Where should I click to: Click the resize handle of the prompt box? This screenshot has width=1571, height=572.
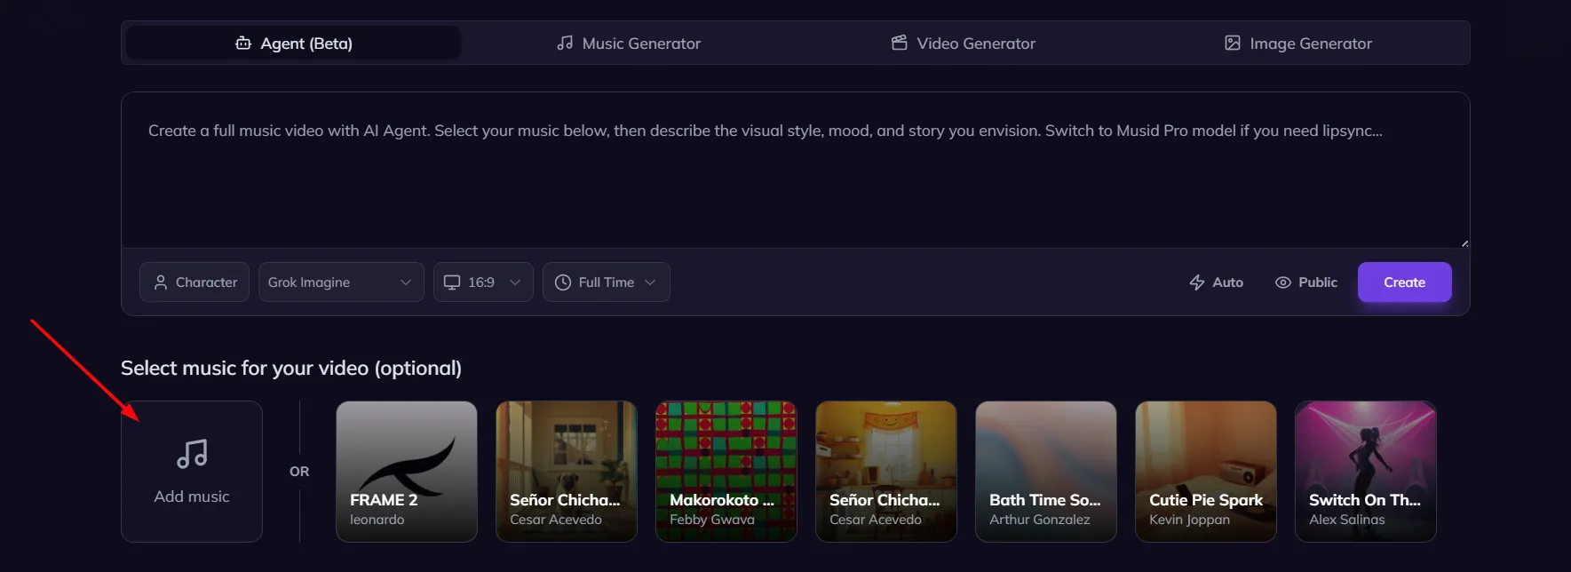pyautogui.click(x=1464, y=242)
